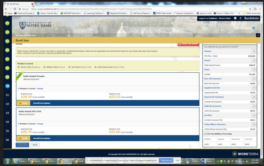264x166 pixels.
Task: Collapse the Vision section chevron
Action: (254, 70)
